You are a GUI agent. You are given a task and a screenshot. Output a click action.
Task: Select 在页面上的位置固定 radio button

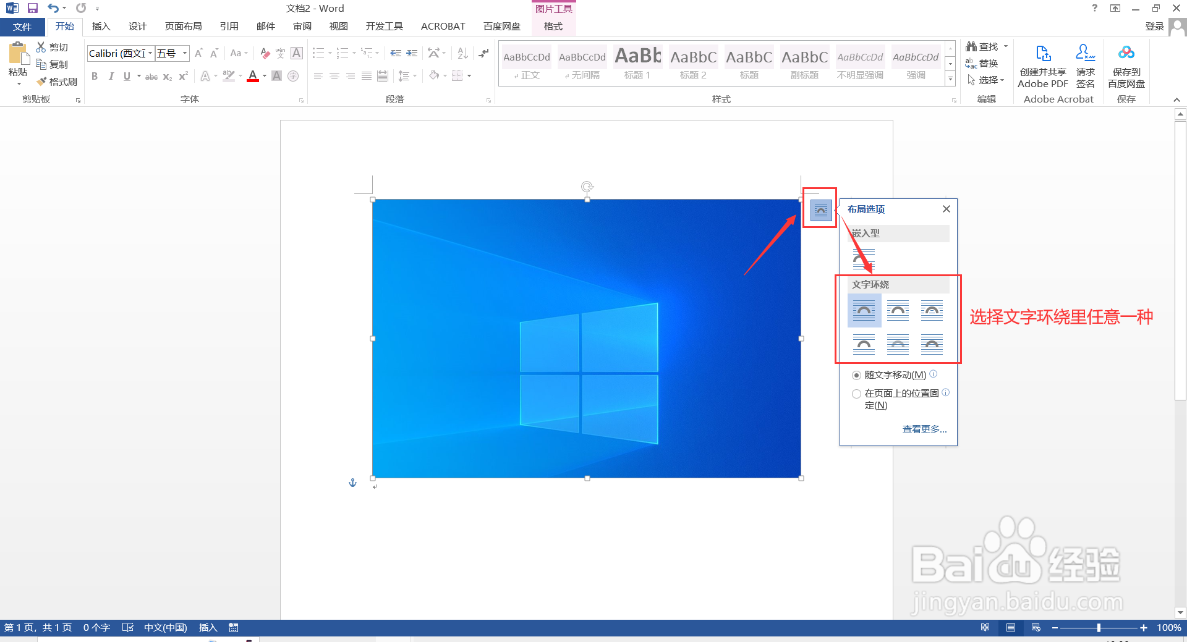click(856, 394)
